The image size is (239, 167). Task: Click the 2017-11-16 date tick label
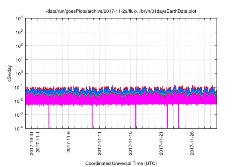130,143
